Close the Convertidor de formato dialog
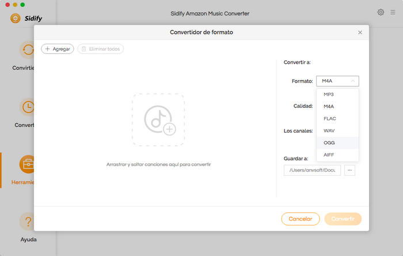Viewport: 403px width, 256px height. pyautogui.click(x=360, y=32)
